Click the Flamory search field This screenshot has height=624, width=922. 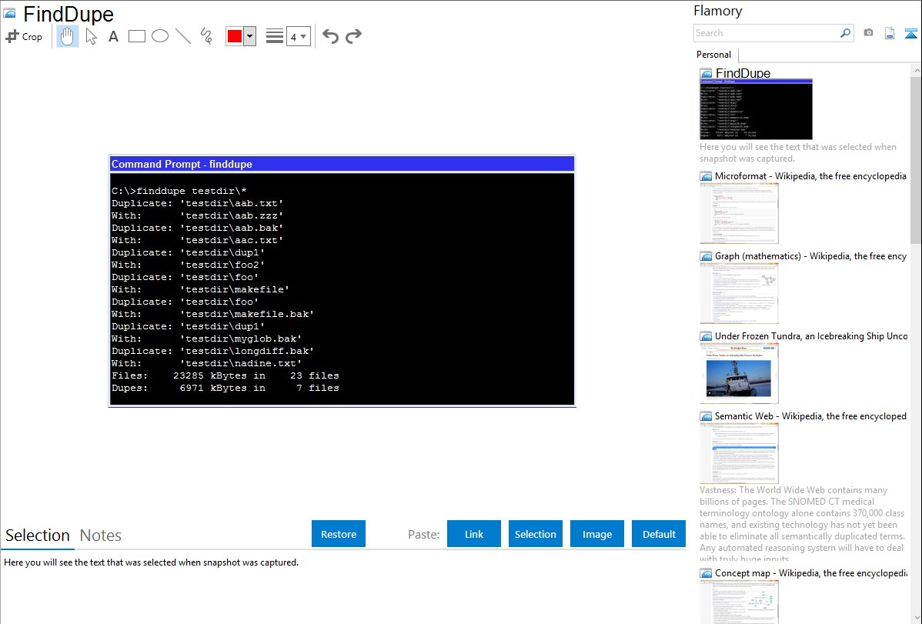(767, 33)
